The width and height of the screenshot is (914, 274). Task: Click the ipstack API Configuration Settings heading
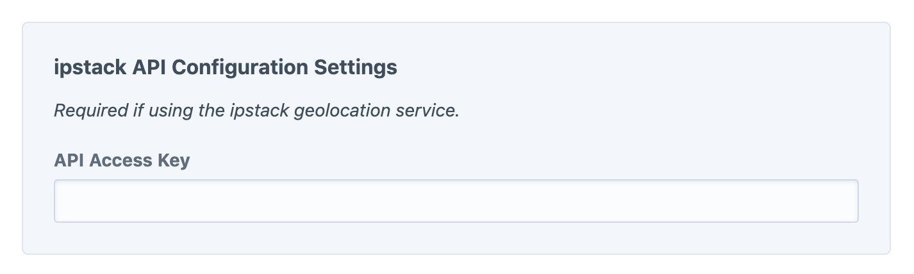[226, 67]
